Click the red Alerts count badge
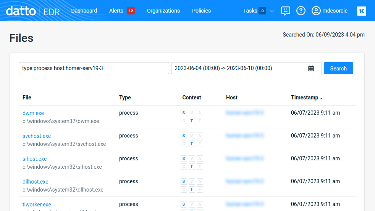 [x=131, y=11]
